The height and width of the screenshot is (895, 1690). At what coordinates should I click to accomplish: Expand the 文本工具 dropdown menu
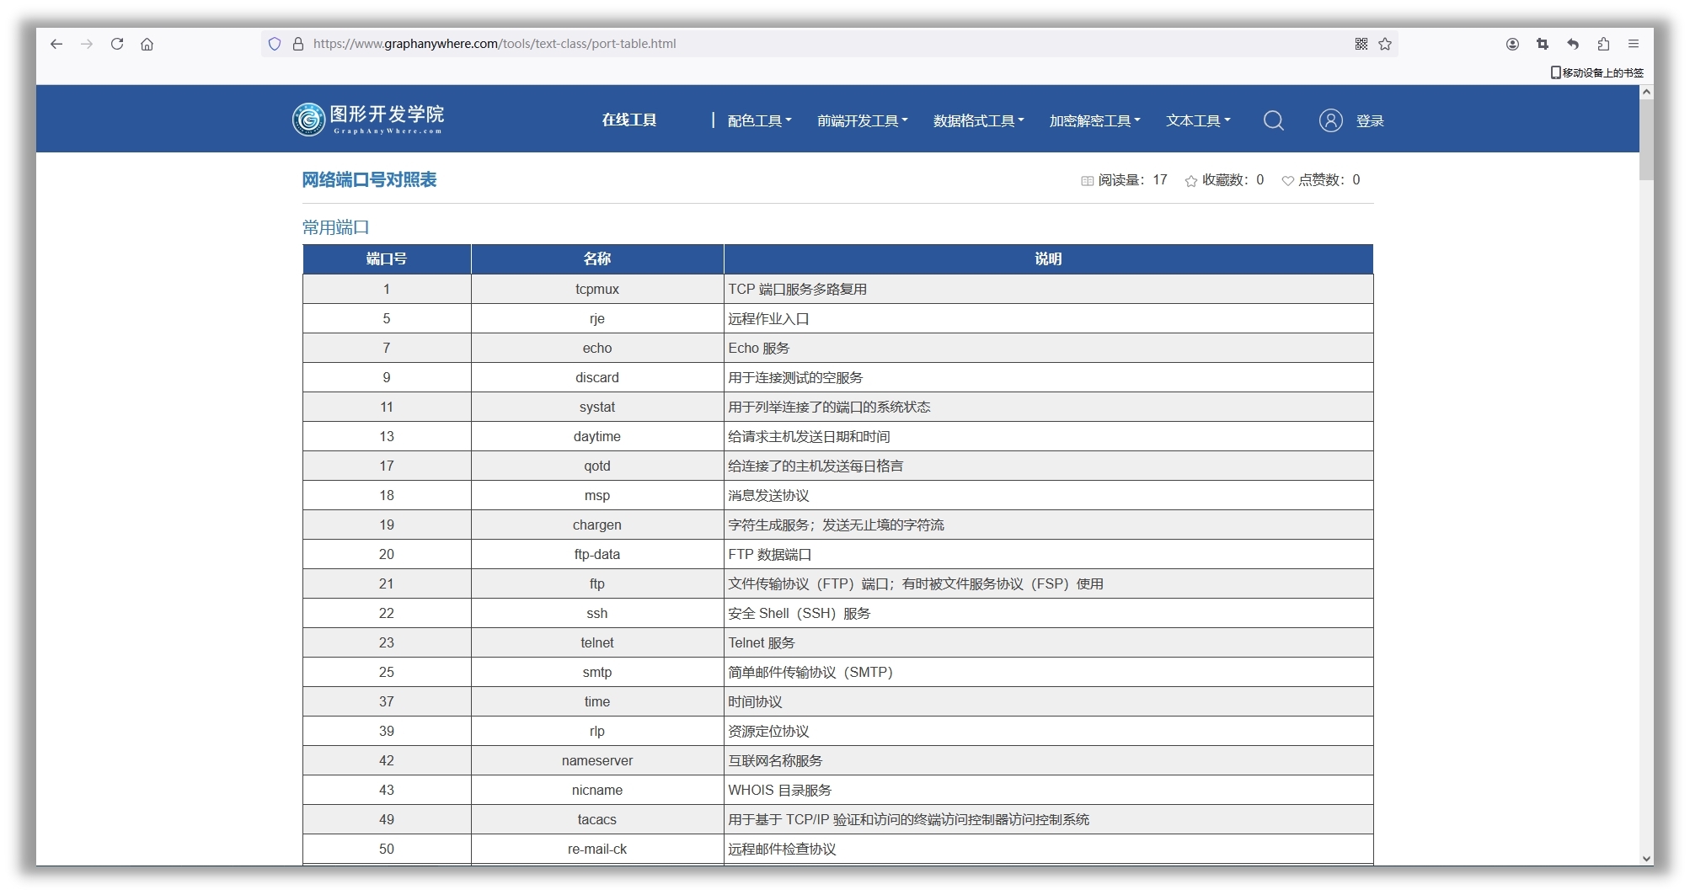[x=1198, y=120]
